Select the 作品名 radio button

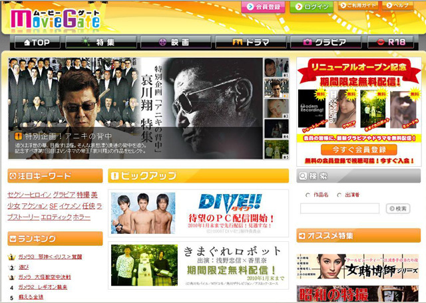coord(308,195)
